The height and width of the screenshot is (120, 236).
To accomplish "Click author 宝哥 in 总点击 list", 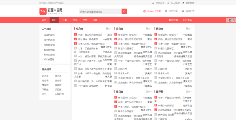I will coord(109,69).
